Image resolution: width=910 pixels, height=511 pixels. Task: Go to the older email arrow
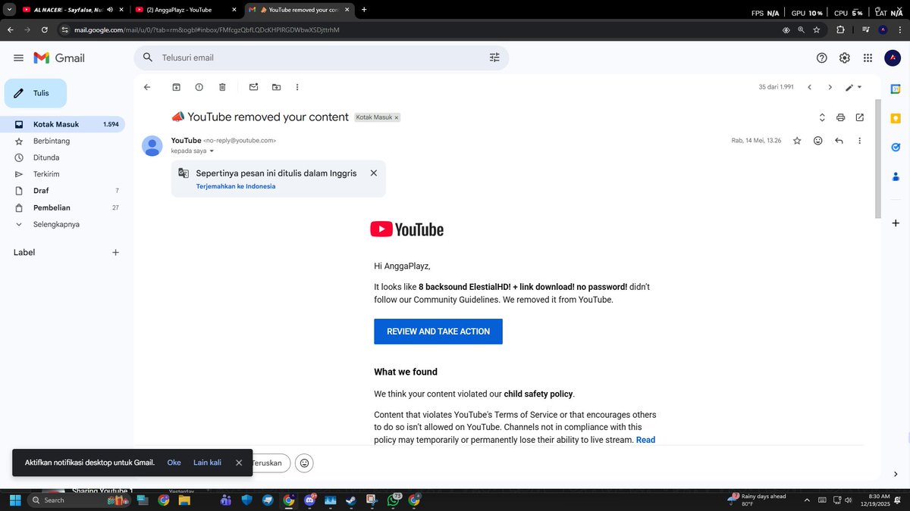(830, 87)
